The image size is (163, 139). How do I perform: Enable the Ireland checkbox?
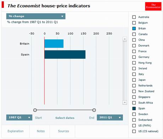[x=134, y=69]
